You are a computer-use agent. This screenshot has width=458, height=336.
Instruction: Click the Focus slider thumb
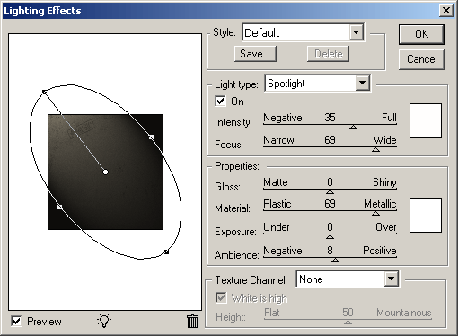375,149
